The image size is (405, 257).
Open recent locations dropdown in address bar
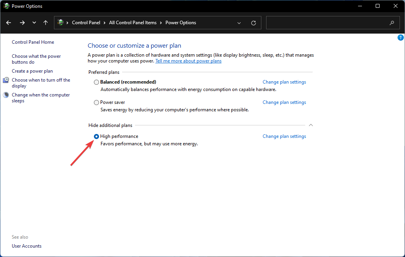coord(34,23)
